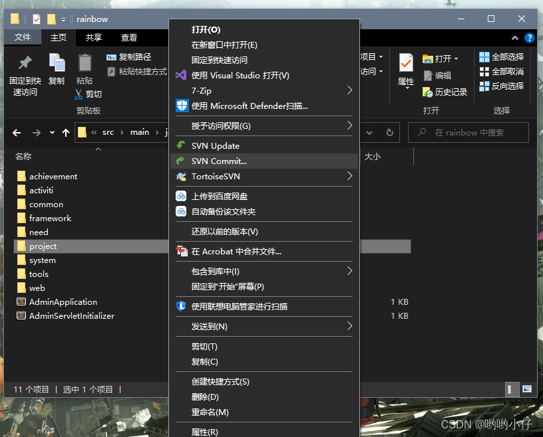Choose create shortcut (创建快捷方式) menu item
The image size is (543, 437).
(x=265, y=382)
